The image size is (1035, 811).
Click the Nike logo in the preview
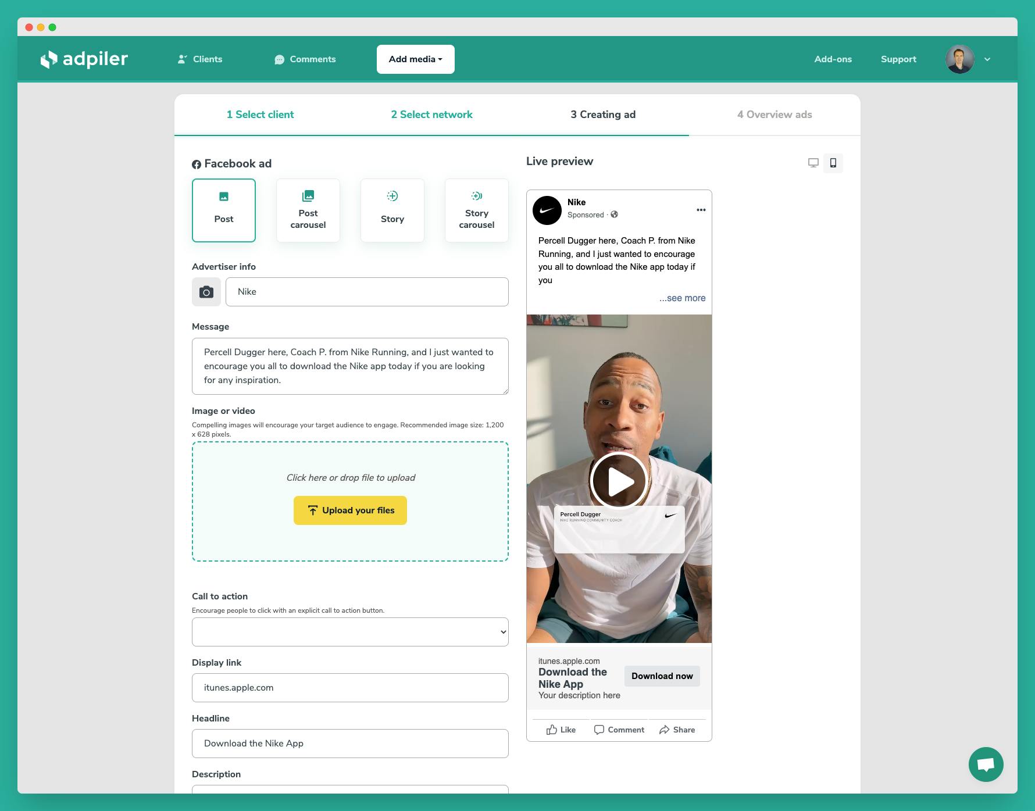click(547, 210)
